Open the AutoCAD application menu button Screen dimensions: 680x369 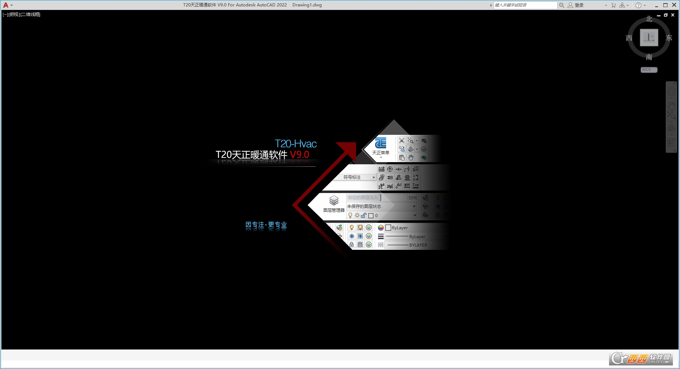pyautogui.click(x=7, y=5)
